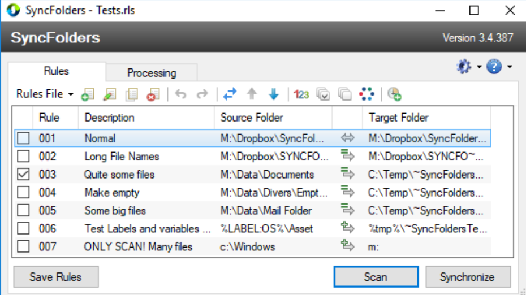Open the Rules File dropdown menu

[45, 94]
